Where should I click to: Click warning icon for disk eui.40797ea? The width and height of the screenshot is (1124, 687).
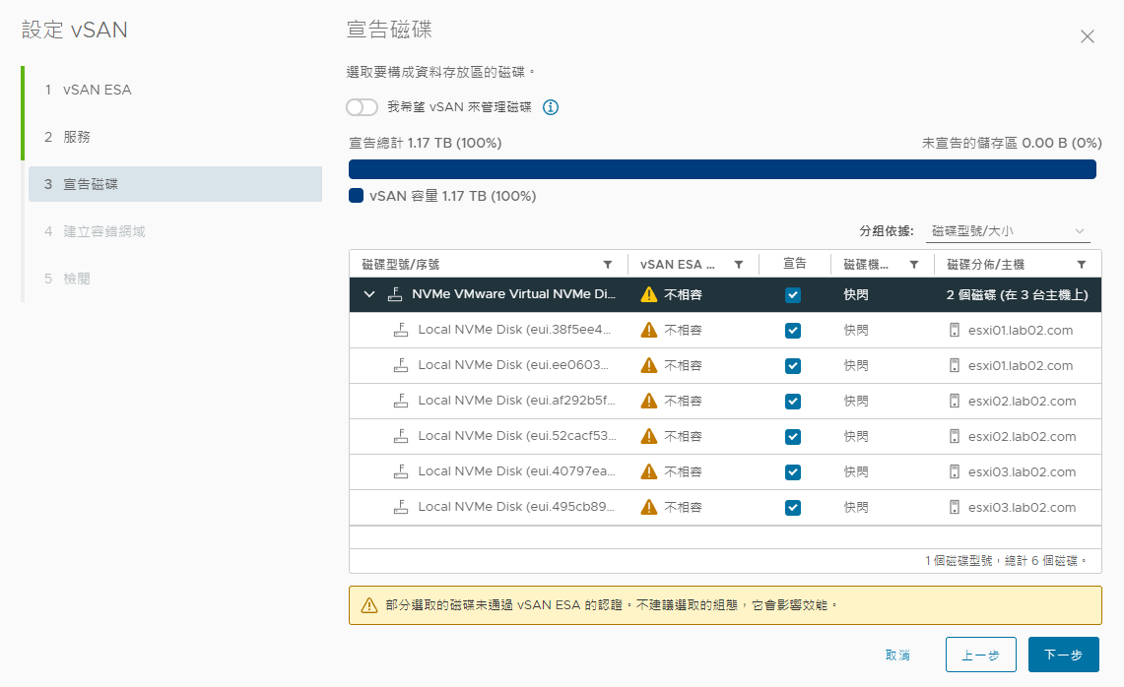(649, 471)
